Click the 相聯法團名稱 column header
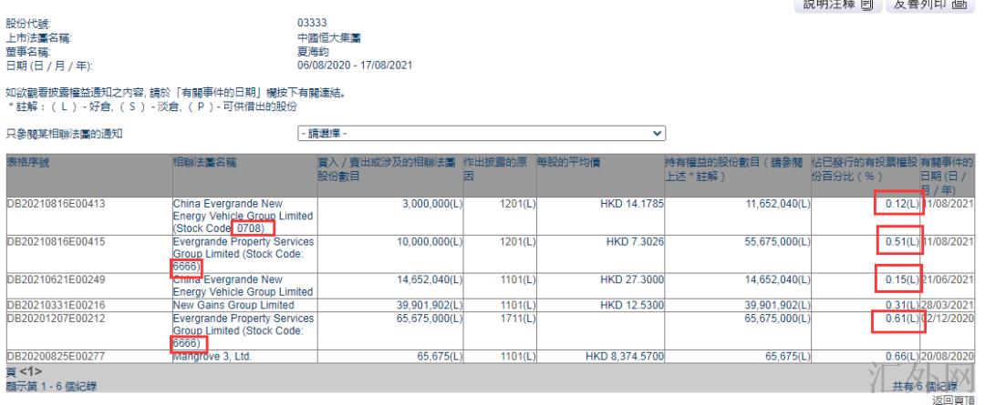The width and height of the screenshot is (985, 405). [205, 162]
